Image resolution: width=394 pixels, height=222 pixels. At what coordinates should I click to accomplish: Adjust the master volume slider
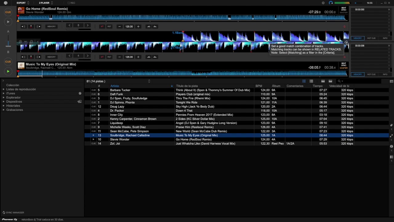pyautogui.click(x=359, y=3)
